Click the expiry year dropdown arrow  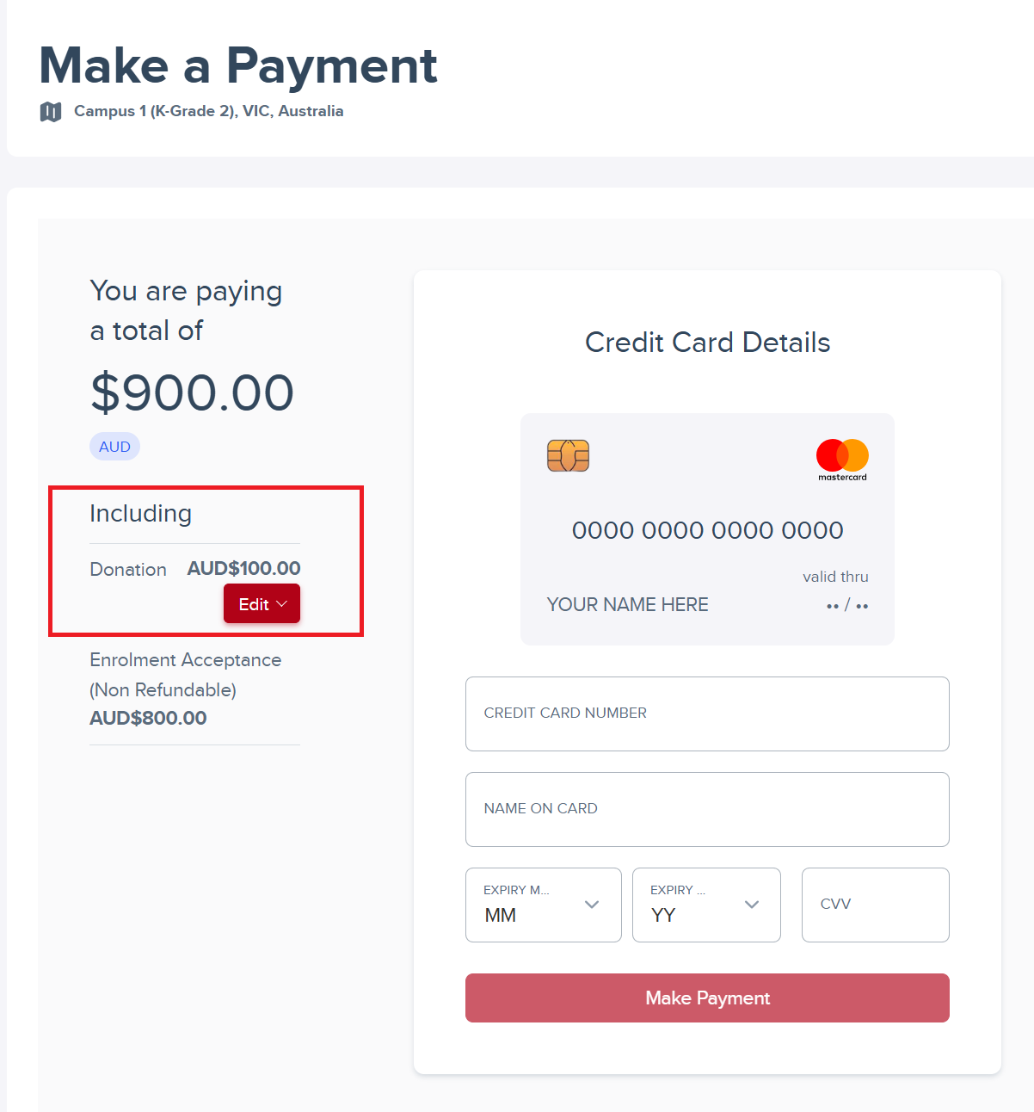click(x=752, y=905)
